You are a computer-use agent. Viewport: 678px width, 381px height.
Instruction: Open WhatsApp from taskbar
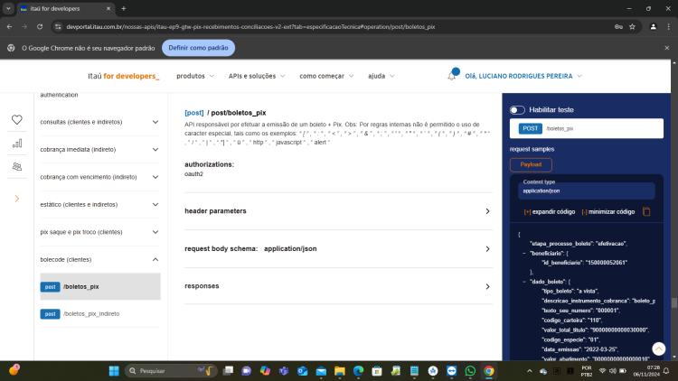pyautogui.click(x=470, y=371)
